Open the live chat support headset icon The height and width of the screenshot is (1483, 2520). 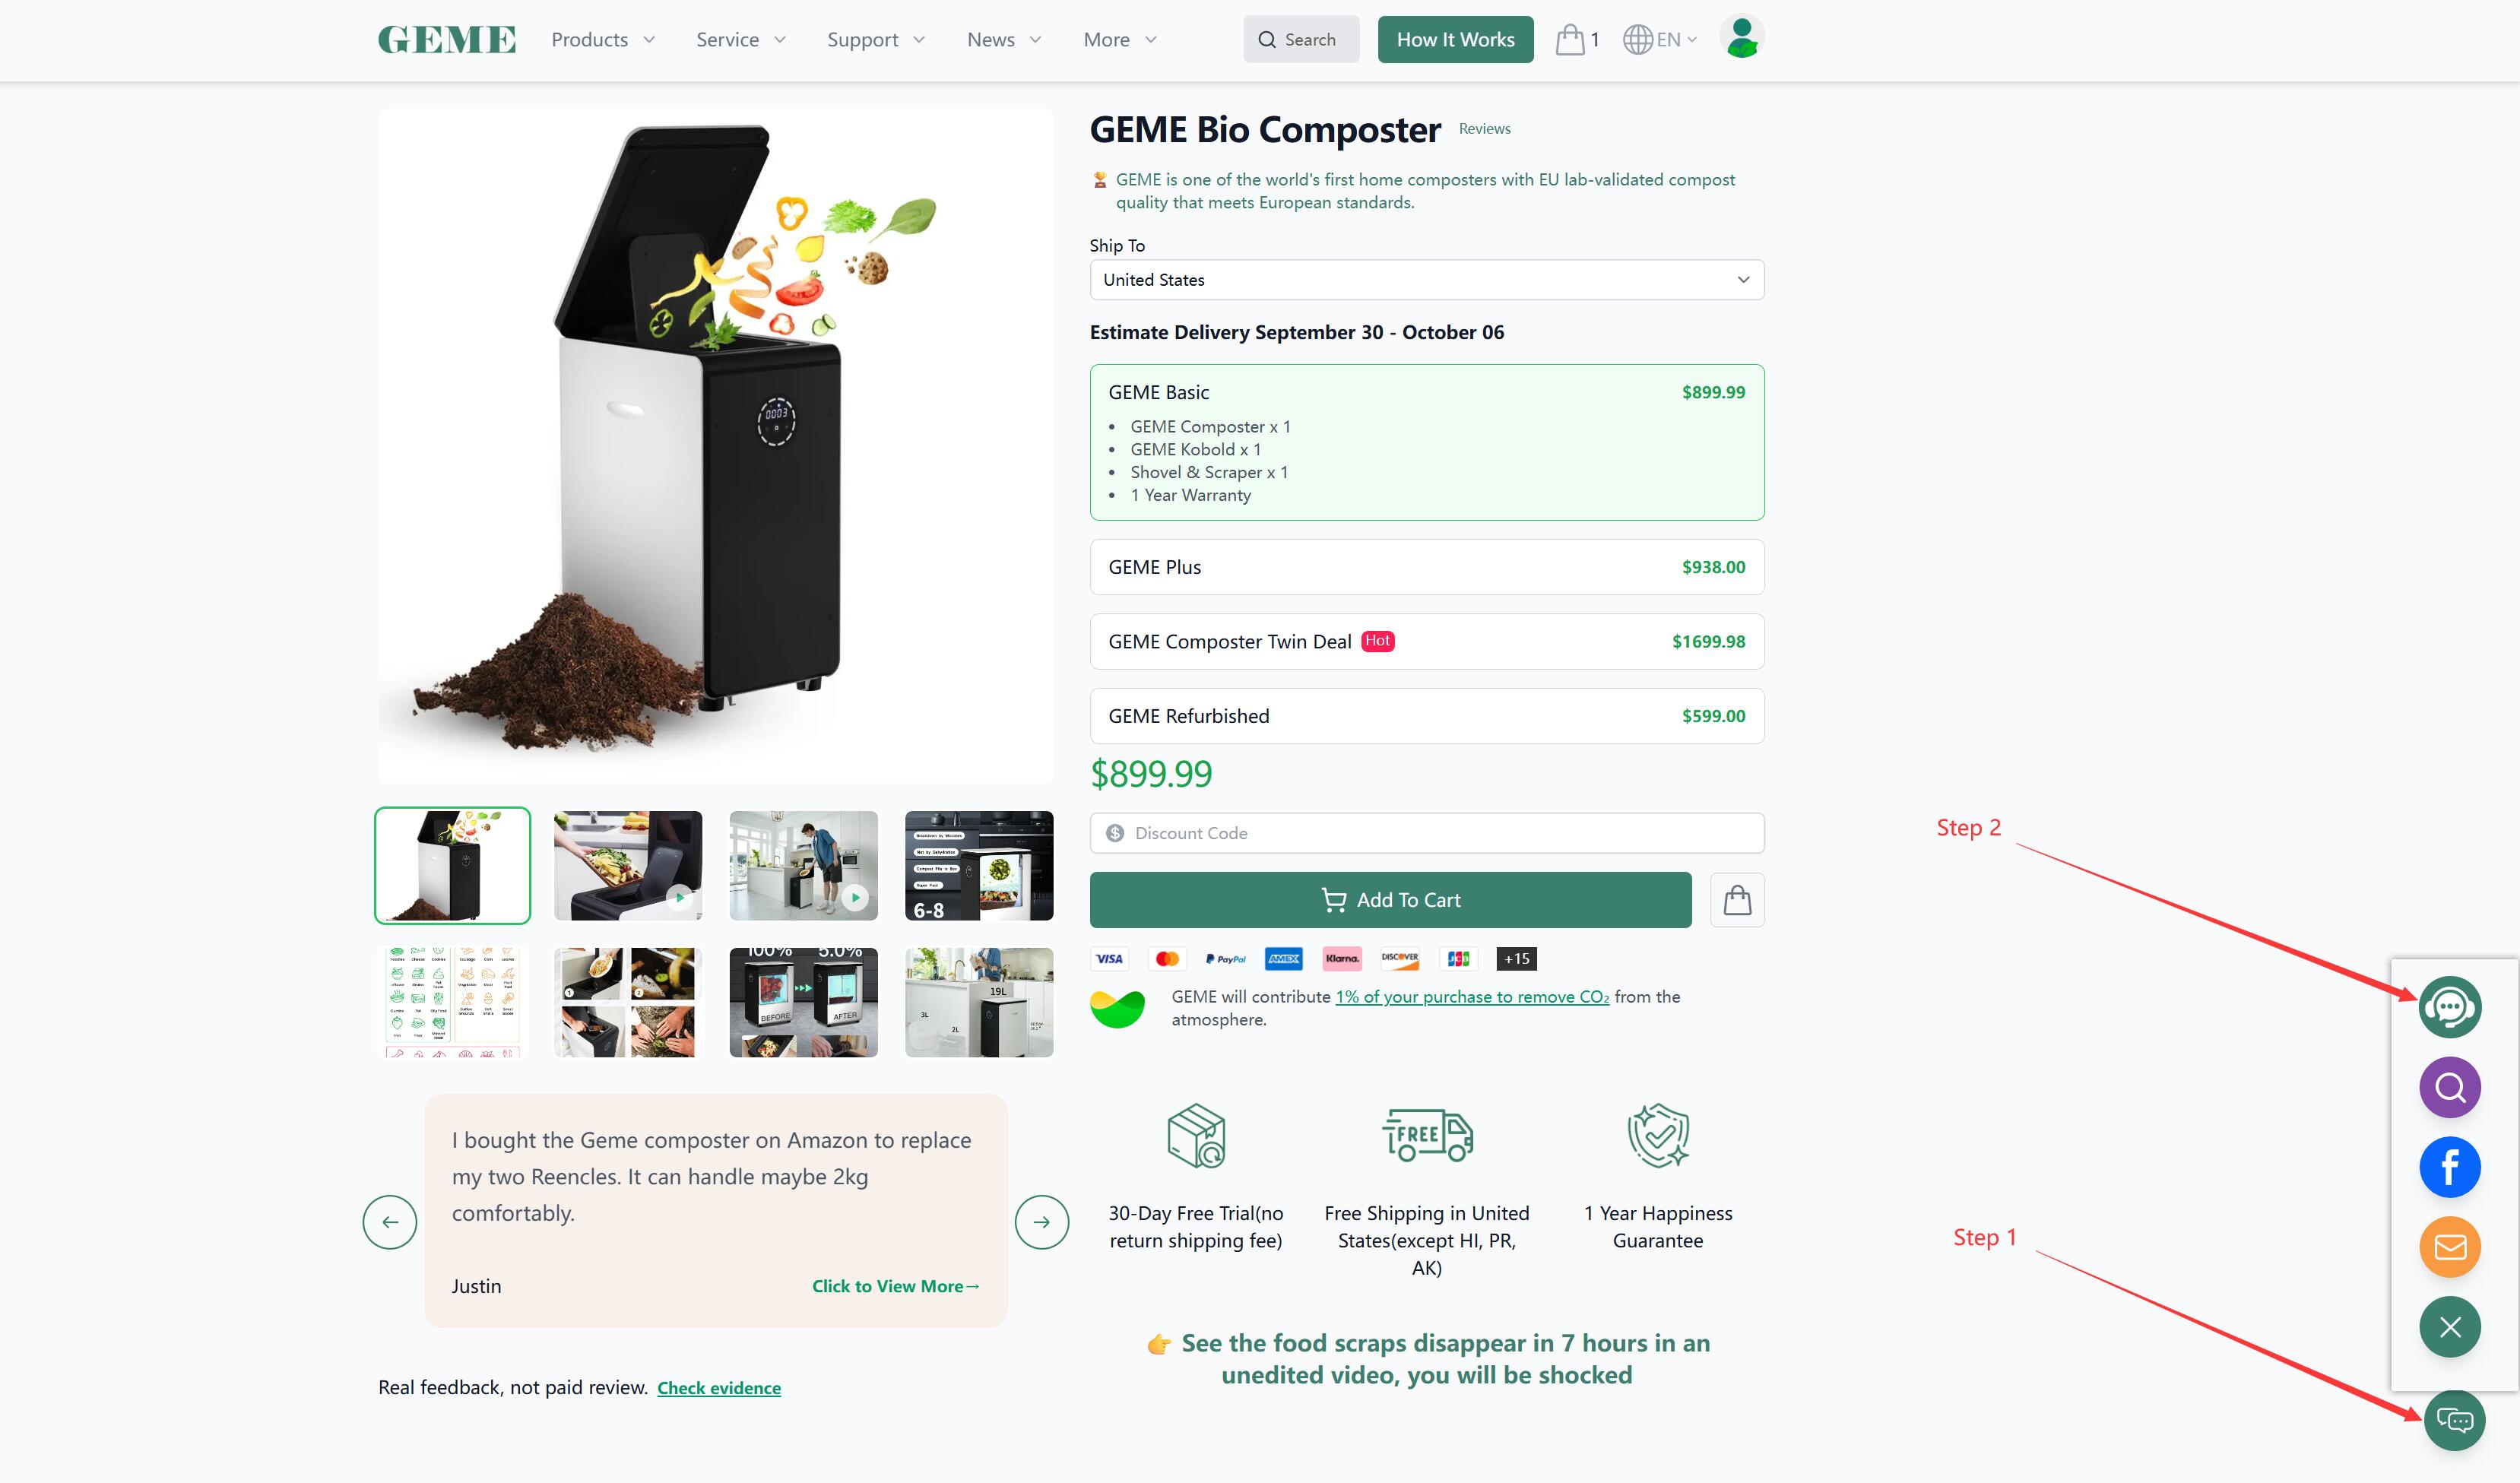tap(2449, 1007)
